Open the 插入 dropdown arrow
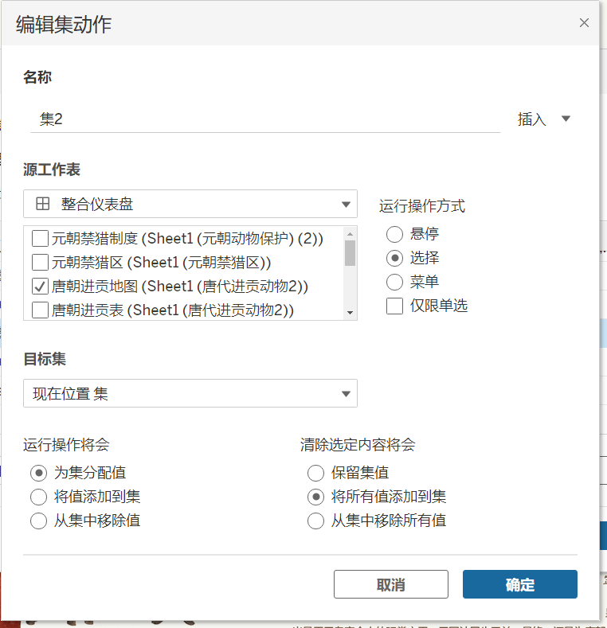 [566, 119]
